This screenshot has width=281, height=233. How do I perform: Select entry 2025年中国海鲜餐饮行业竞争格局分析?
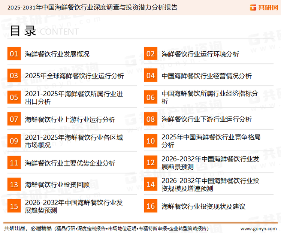(x=211, y=141)
